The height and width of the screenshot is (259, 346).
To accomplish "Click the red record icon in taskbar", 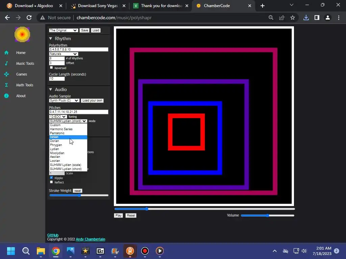I will point(145,251).
